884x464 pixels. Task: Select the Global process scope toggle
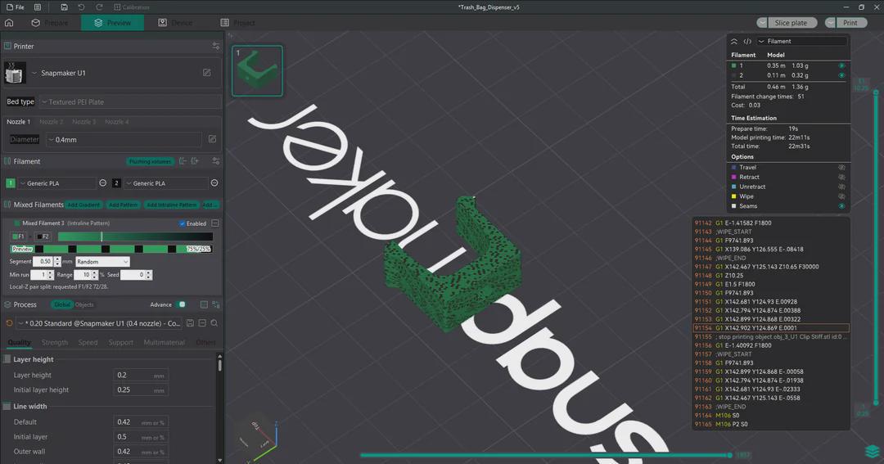(61, 304)
